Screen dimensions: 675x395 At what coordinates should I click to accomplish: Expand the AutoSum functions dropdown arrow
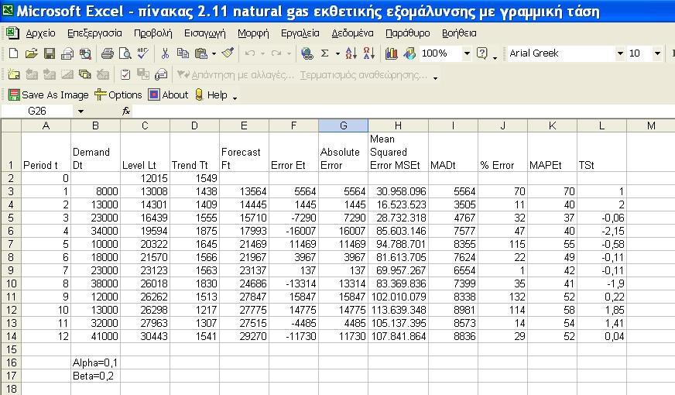(x=337, y=54)
